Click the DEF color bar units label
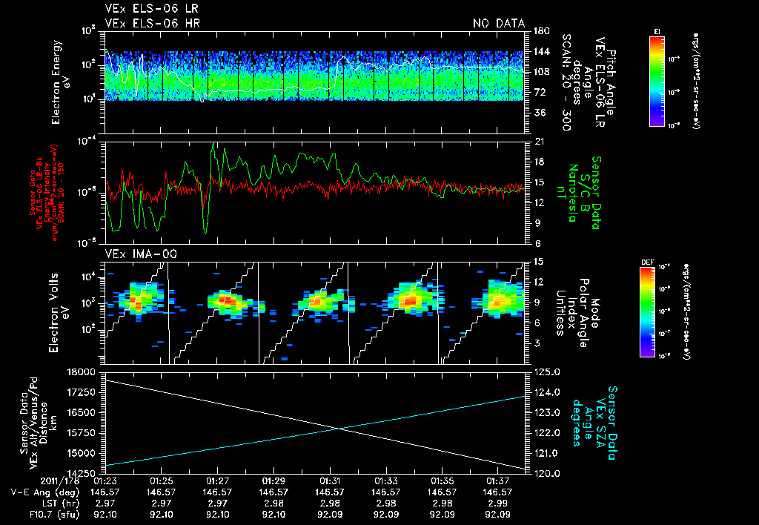 687,312
